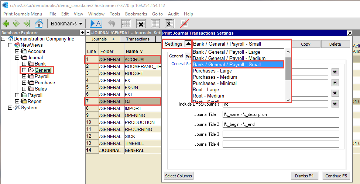Collapse the Journal tree node
The height and width of the screenshot is (184, 360).
pos(17,57)
